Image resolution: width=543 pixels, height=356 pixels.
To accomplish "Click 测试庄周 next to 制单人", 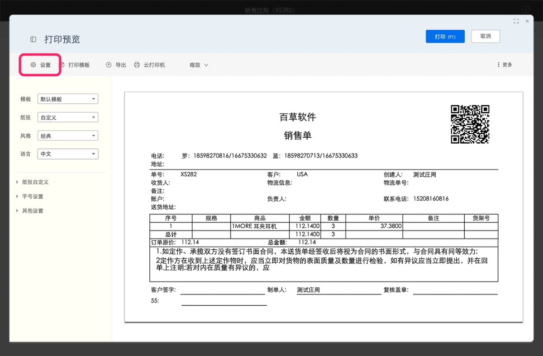I will [309, 290].
